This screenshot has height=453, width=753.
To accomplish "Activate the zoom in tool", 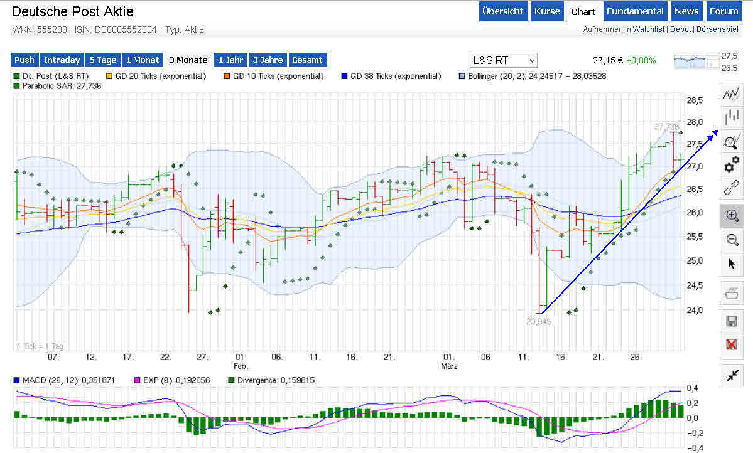I will tap(731, 216).
